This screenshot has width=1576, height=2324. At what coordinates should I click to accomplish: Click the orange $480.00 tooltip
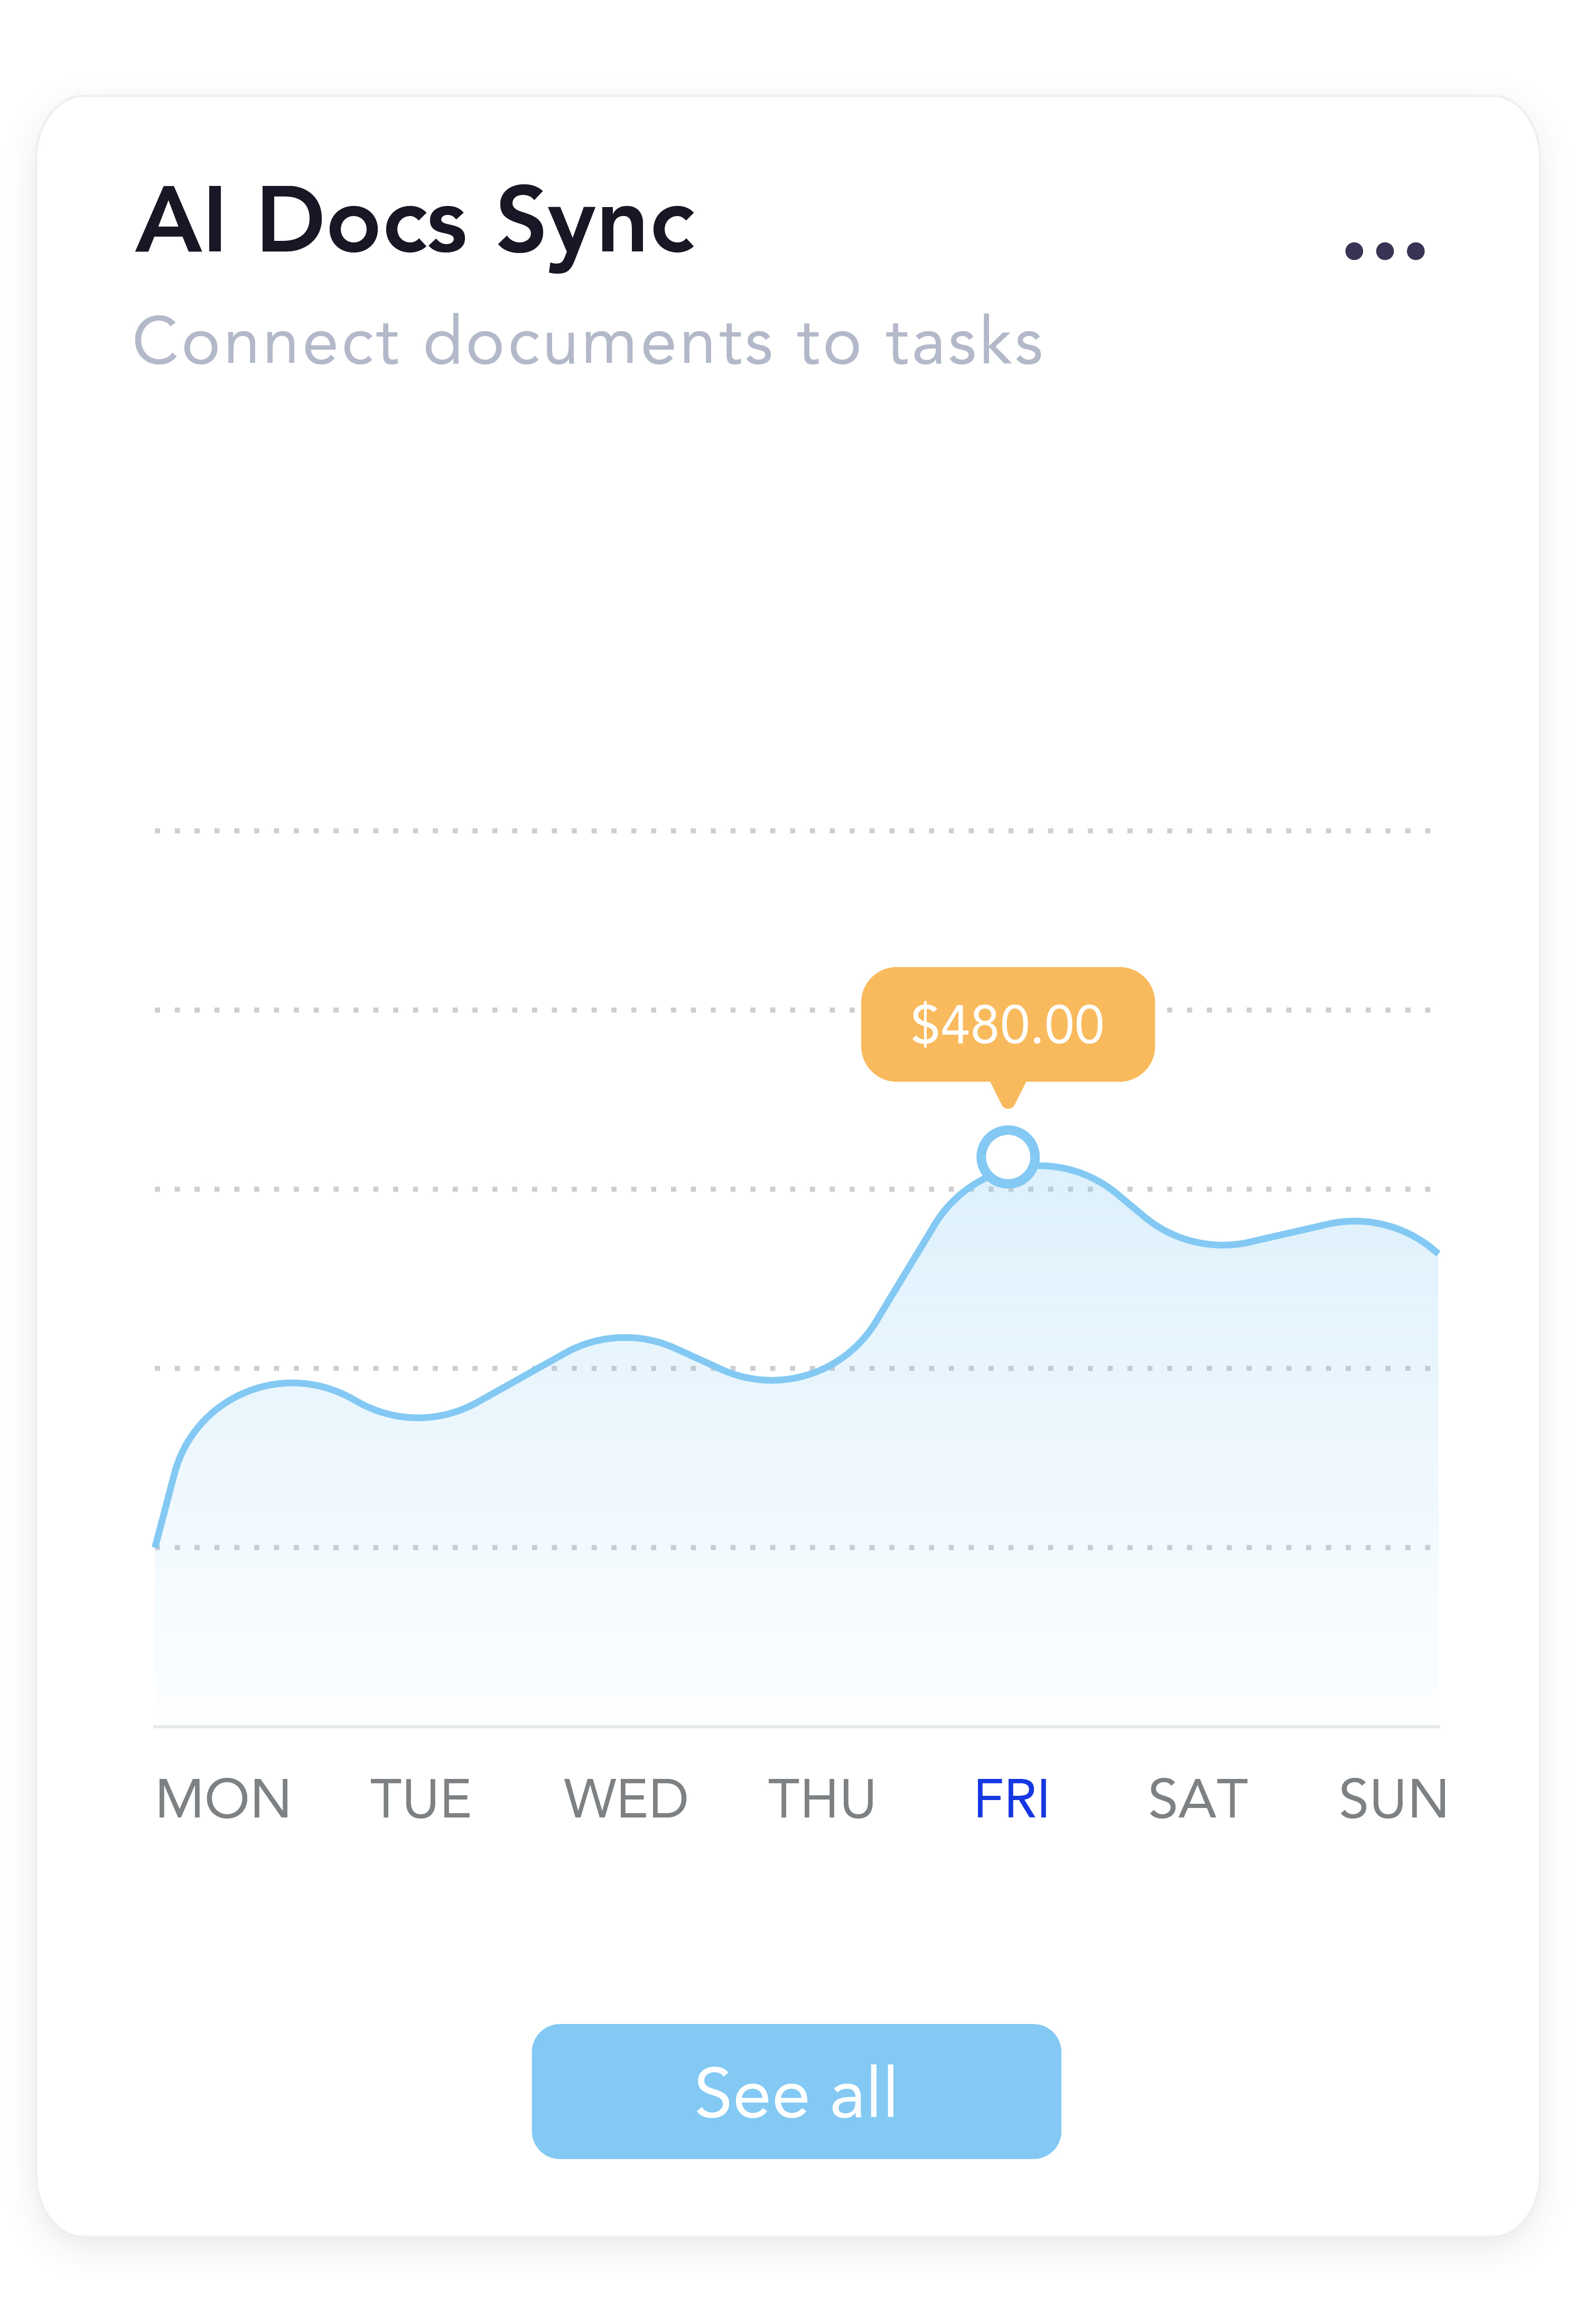1007,1024
